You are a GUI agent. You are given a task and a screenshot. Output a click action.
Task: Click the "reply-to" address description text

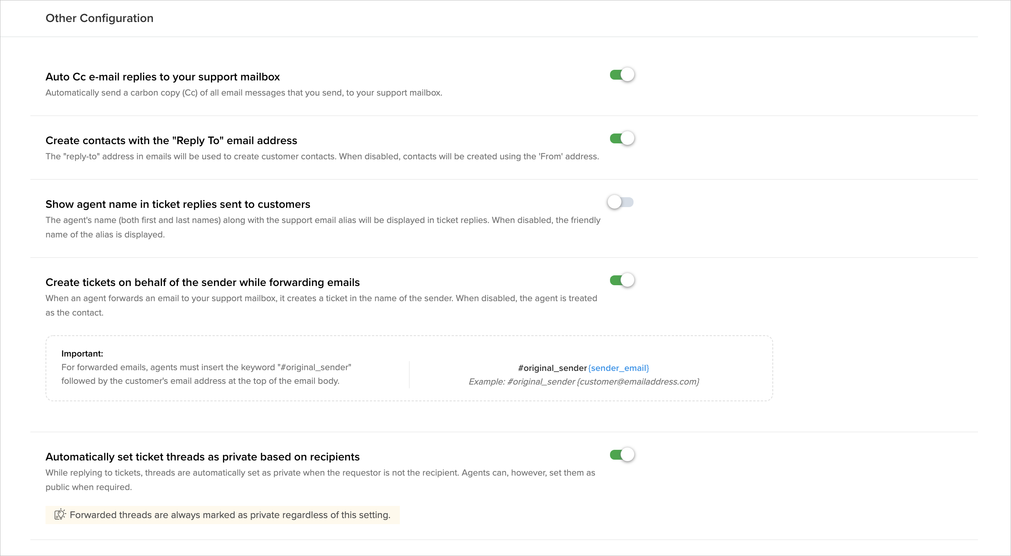(x=322, y=157)
